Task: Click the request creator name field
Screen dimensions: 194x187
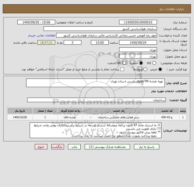Action: [x=107, y=35]
